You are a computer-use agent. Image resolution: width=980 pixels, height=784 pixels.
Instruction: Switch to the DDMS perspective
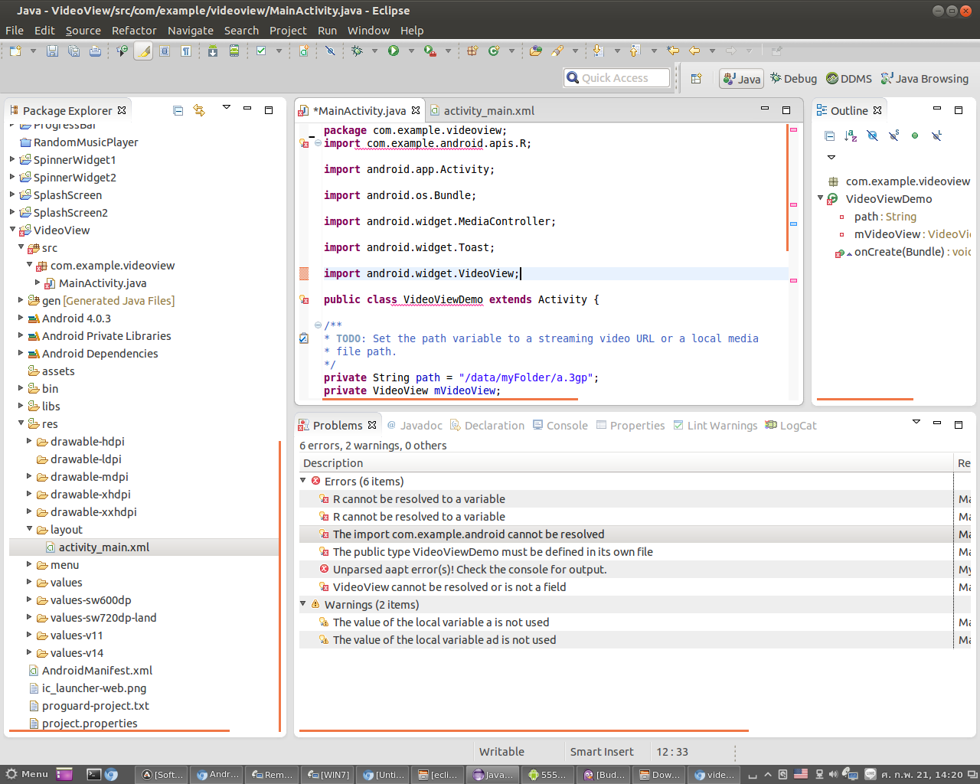coord(849,78)
